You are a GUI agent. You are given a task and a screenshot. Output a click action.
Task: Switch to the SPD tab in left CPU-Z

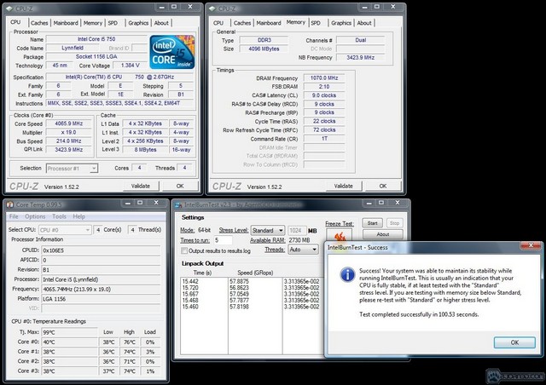click(113, 23)
